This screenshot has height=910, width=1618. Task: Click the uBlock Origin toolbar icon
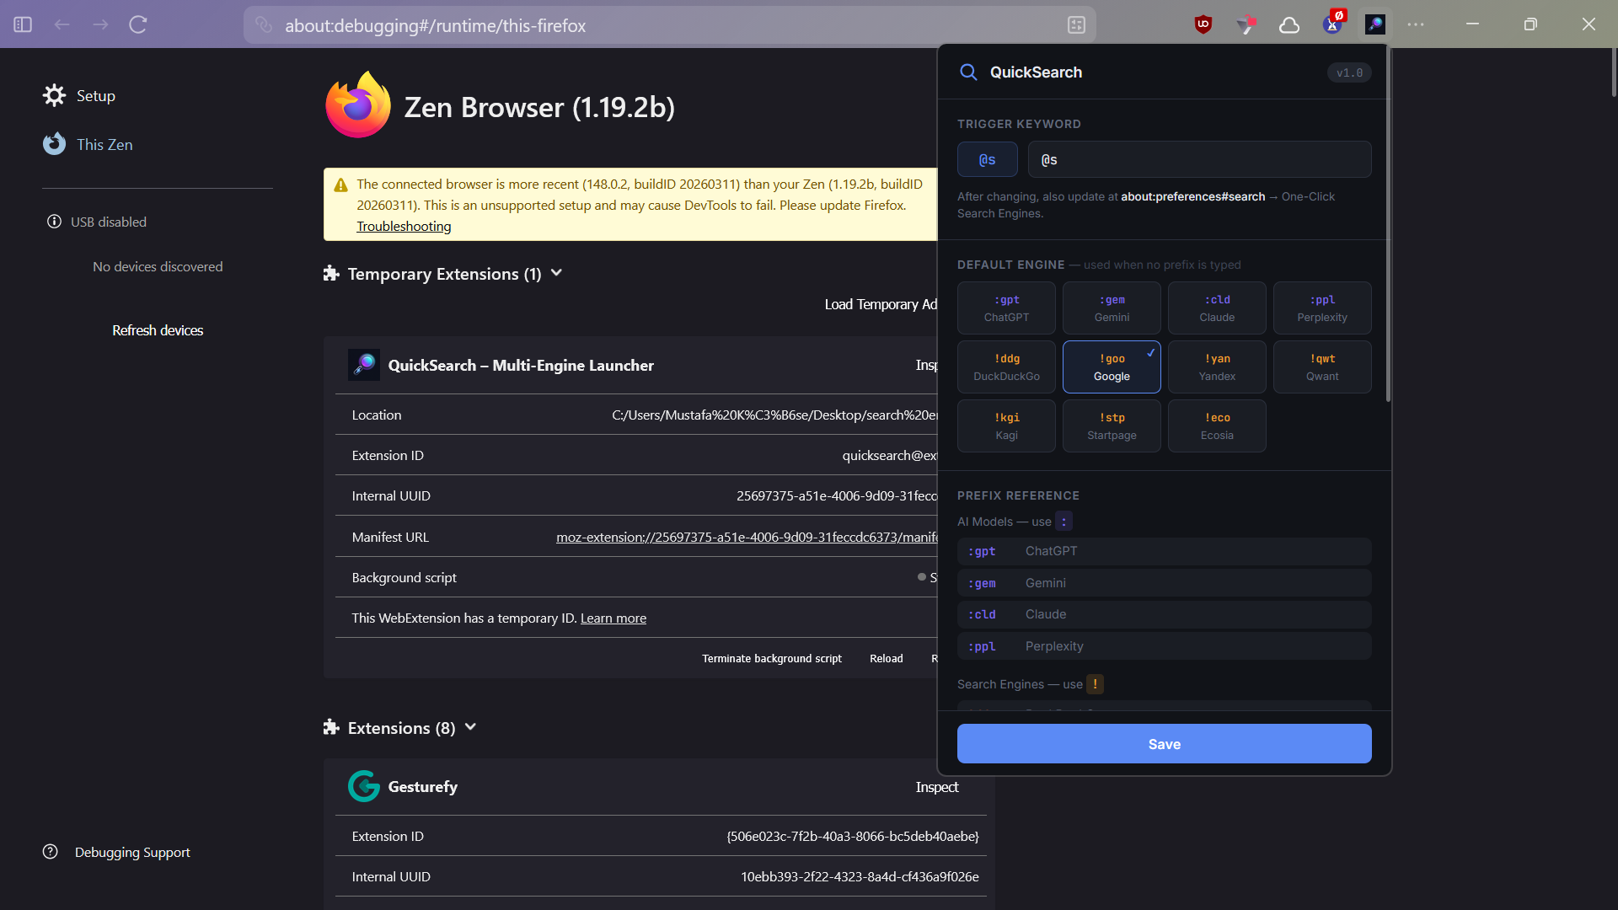point(1203,24)
